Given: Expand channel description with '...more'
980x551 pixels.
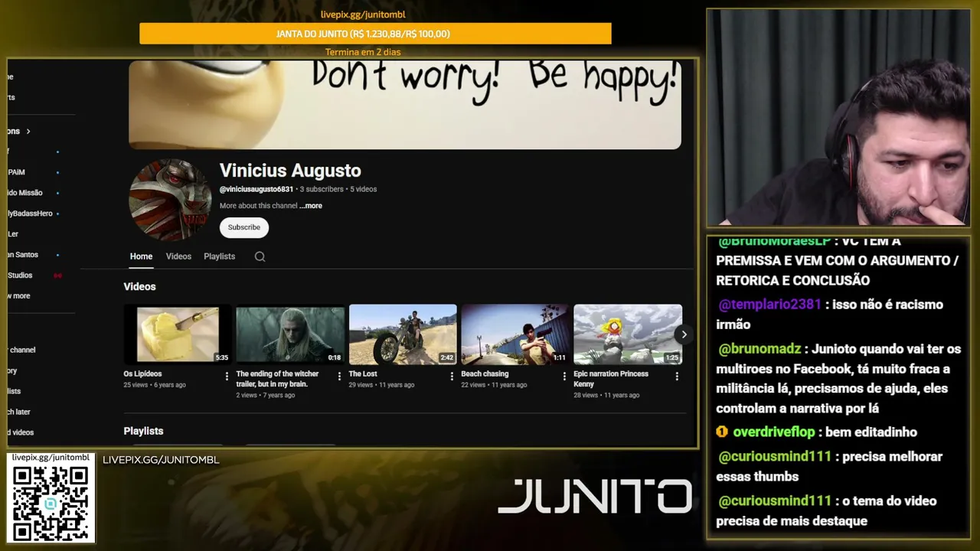Looking at the screenshot, I should tap(311, 206).
